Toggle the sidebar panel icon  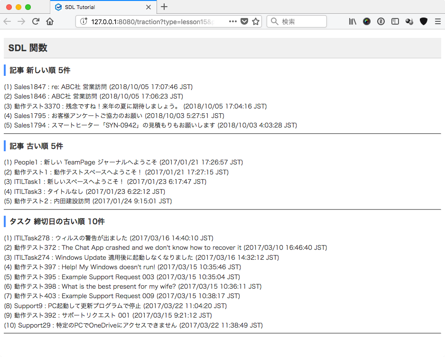[395, 21]
